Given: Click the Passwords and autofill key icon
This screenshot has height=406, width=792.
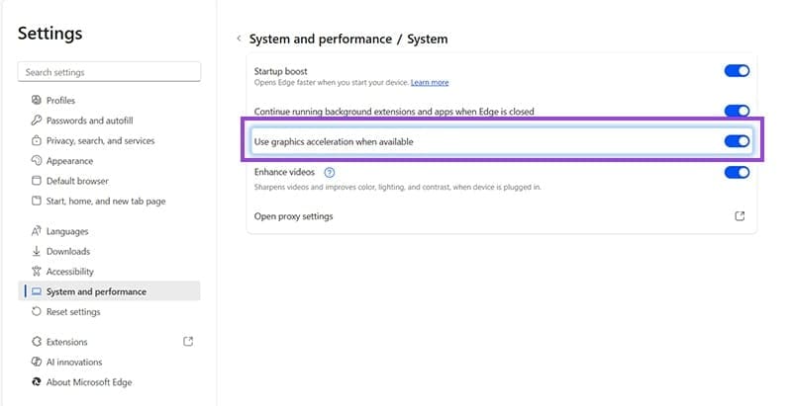Looking at the screenshot, I should click(x=37, y=121).
